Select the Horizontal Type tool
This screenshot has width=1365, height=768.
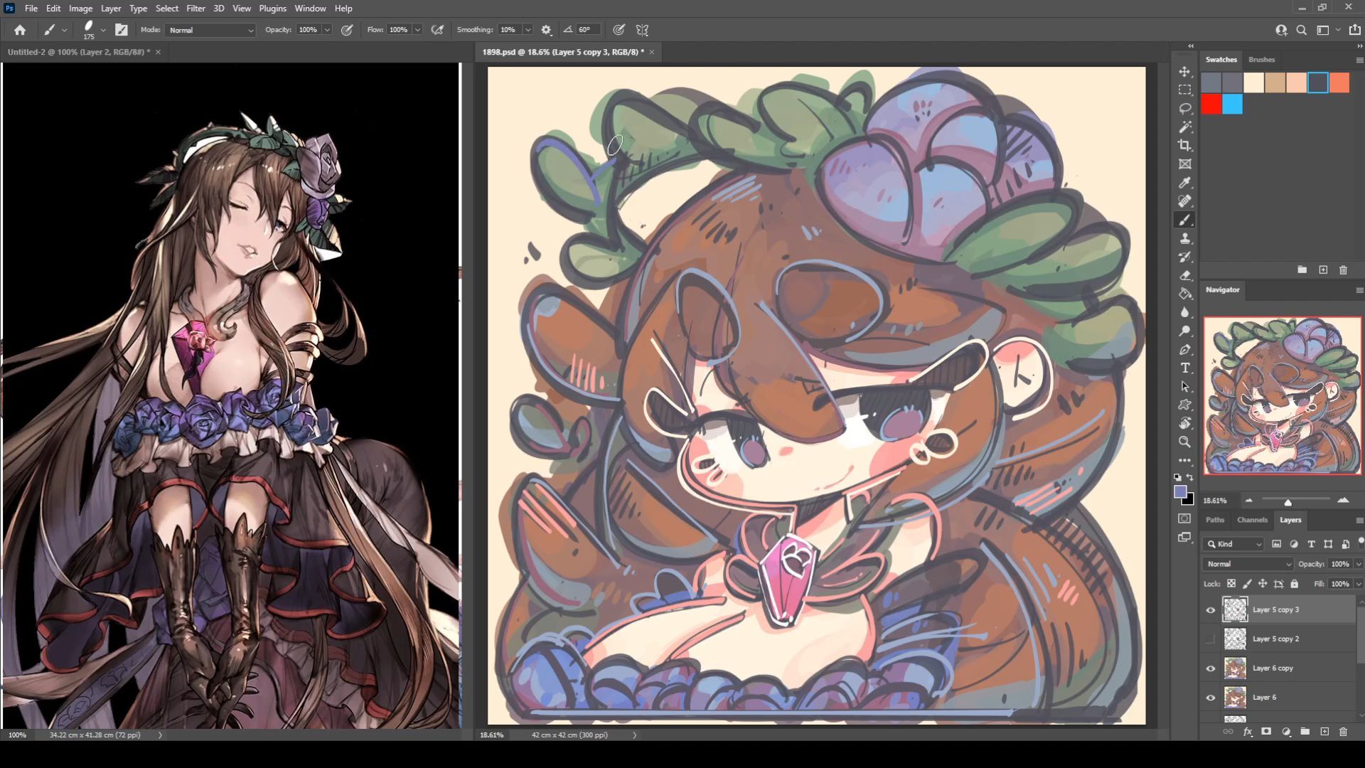[1184, 368]
